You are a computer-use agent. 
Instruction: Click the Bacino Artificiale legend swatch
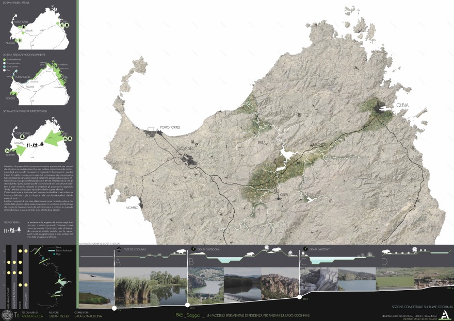click(x=50, y=250)
